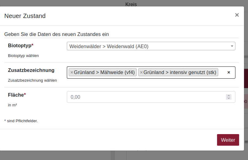The image size is (248, 160).
Task: Click the Neuer Zustand dialog title
Action: 25,16
